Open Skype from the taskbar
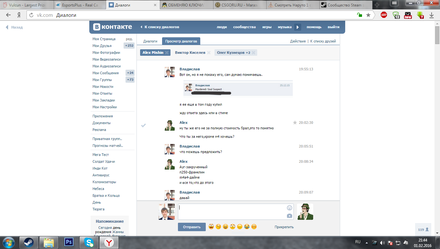440x249 pixels. coord(89,242)
